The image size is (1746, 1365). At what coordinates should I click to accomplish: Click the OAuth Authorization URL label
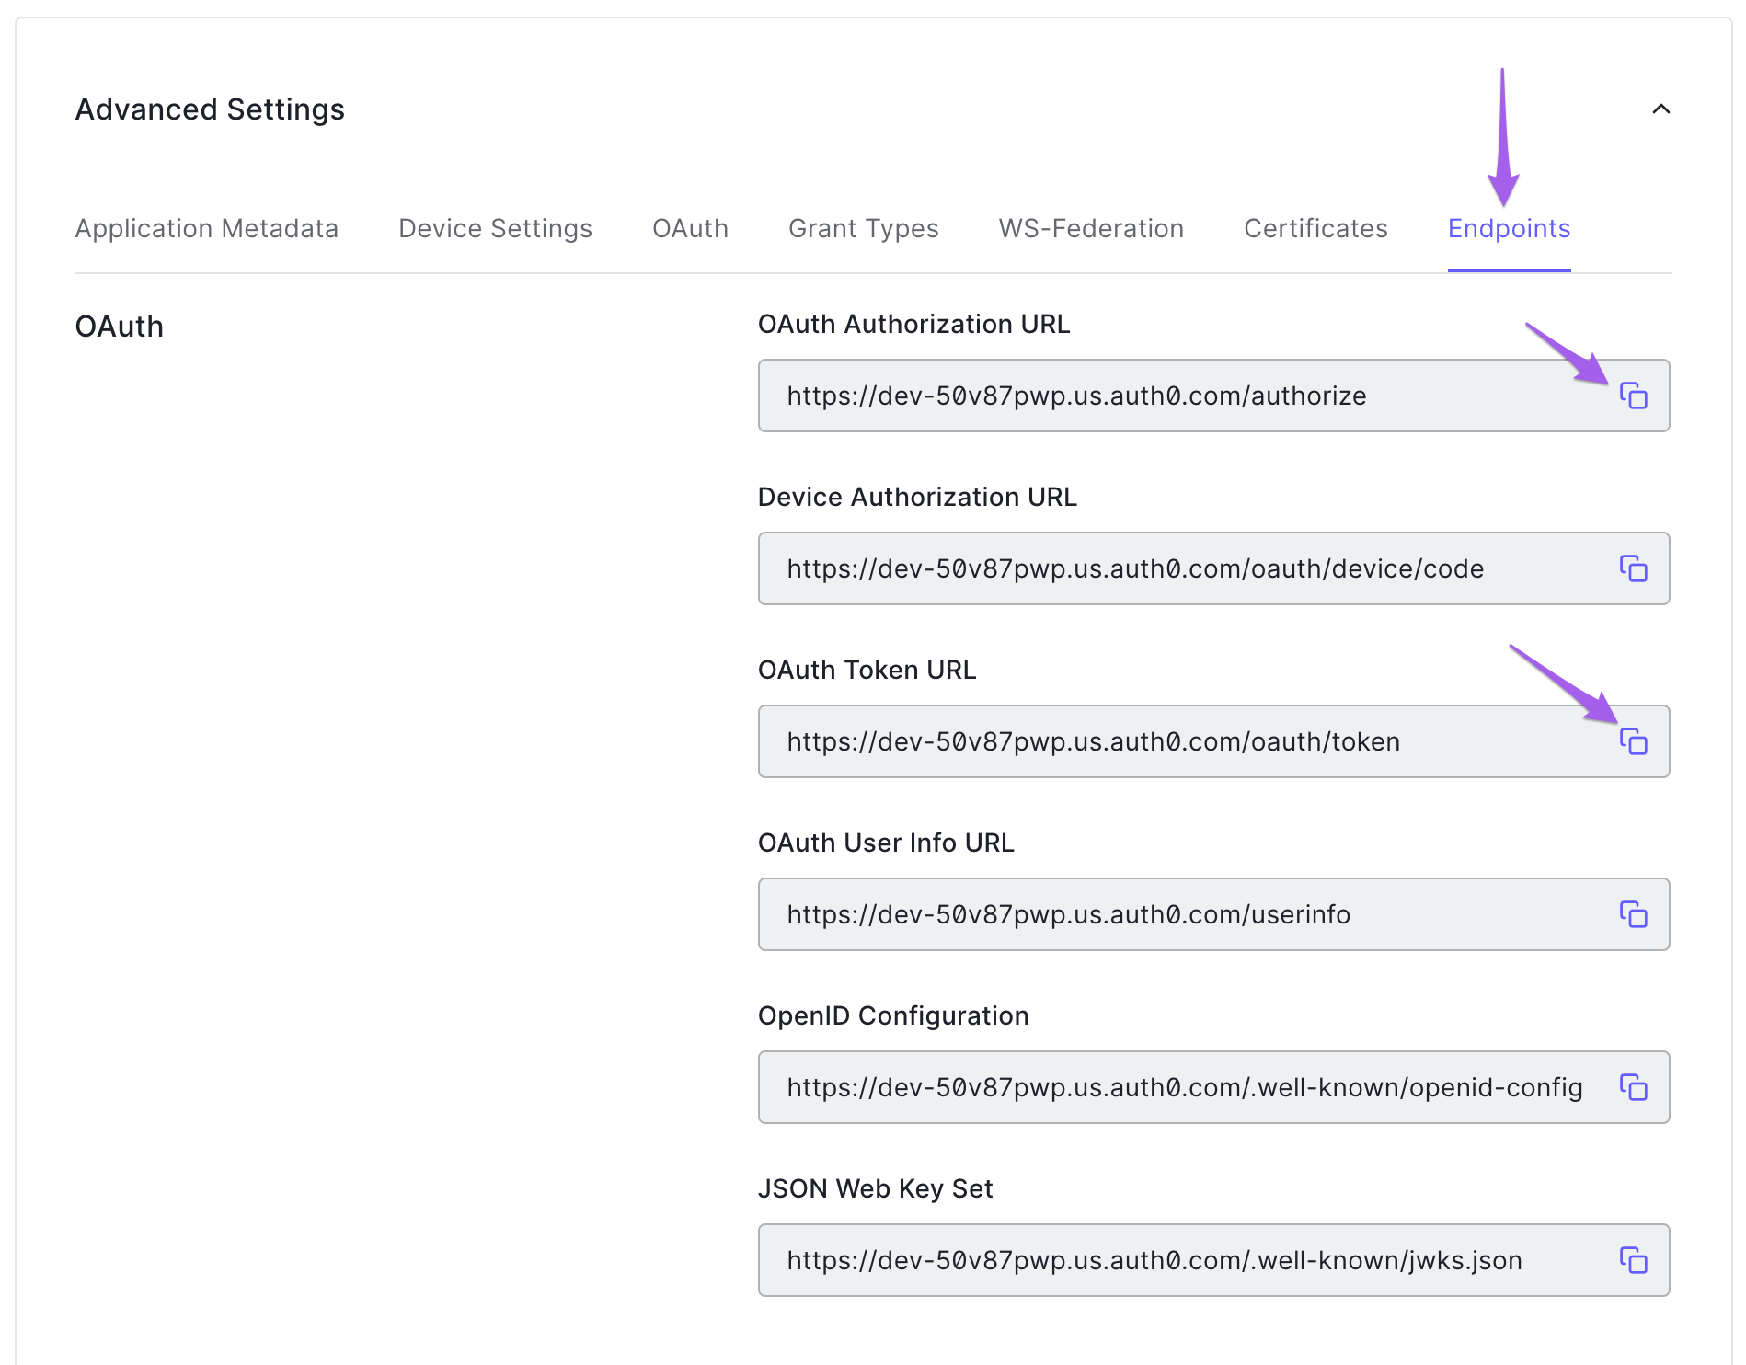[x=913, y=324]
